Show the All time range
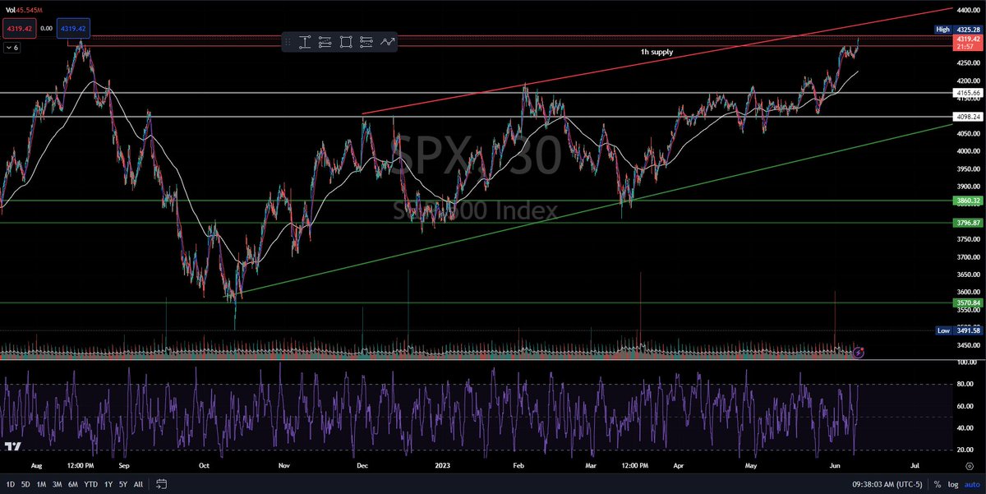Viewport: 986px width, 494px height. pyautogui.click(x=138, y=484)
